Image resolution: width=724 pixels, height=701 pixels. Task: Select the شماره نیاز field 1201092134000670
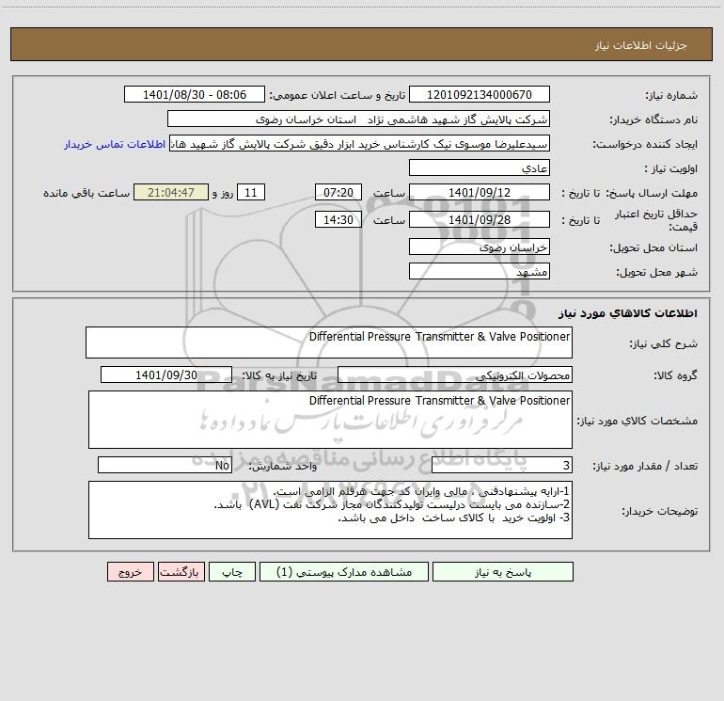pos(480,94)
